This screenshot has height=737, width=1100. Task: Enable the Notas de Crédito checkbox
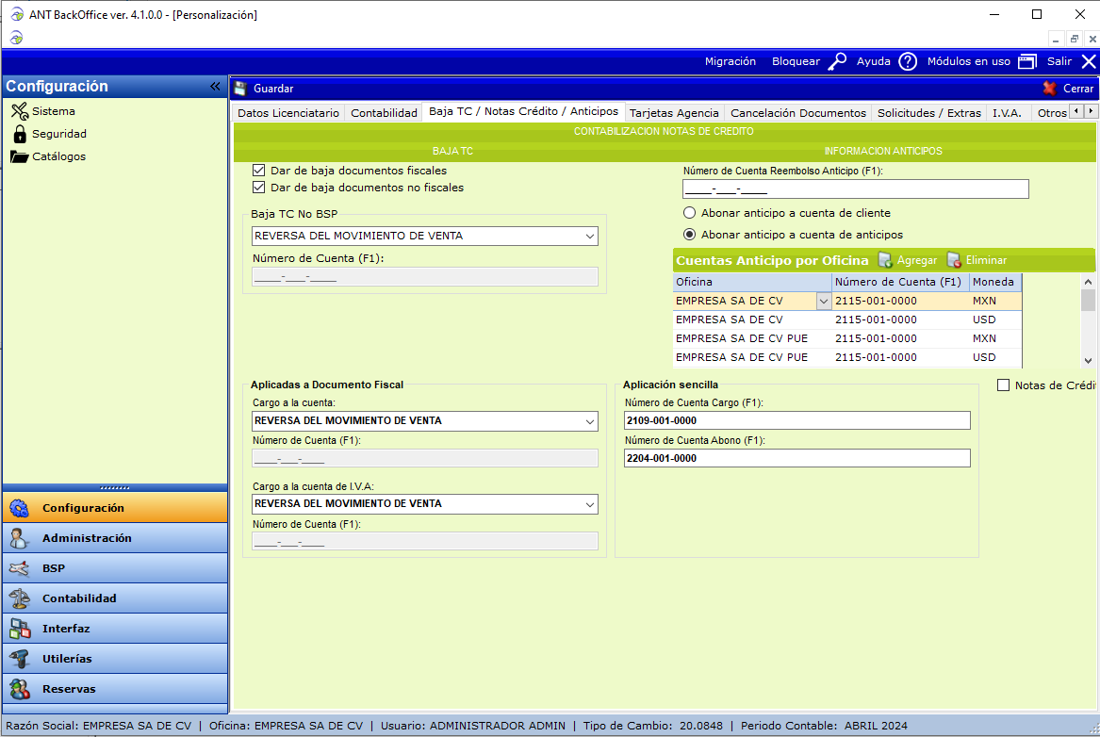[x=1003, y=385]
